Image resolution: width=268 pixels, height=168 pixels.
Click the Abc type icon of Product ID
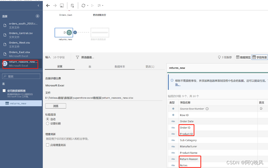pos(173,134)
